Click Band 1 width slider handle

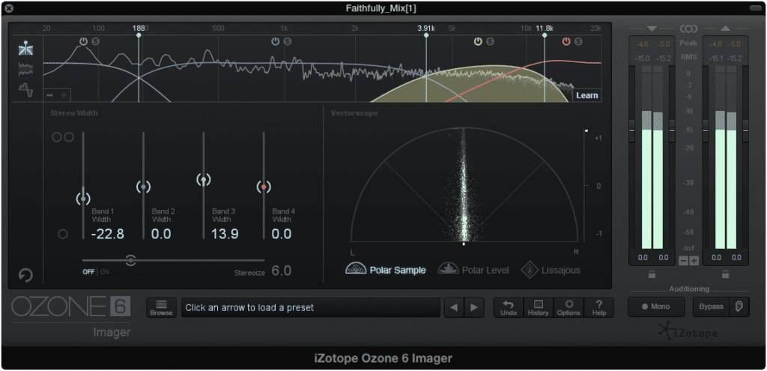coord(84,198)
